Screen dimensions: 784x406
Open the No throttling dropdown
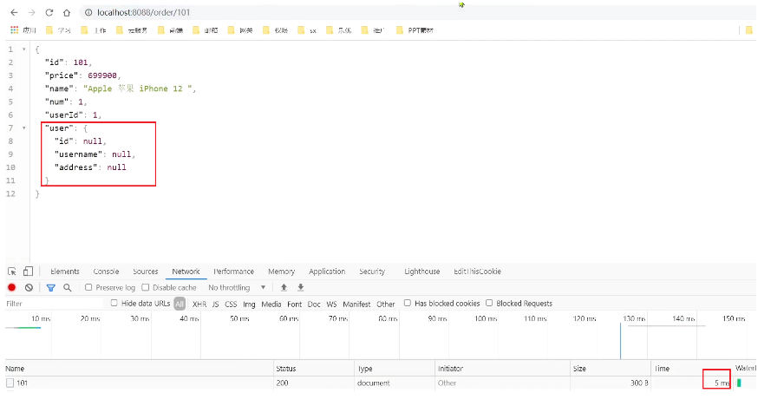tap(237, 287)
